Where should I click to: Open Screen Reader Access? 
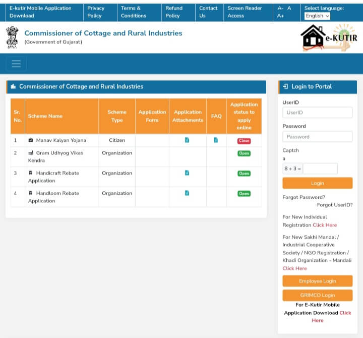pos(245,12)
